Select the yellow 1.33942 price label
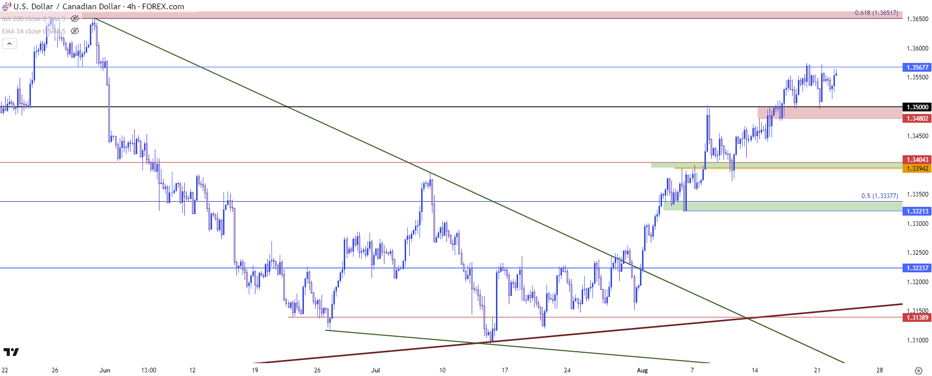The width and height of the screenshot is (932, 376). (917, 168)
